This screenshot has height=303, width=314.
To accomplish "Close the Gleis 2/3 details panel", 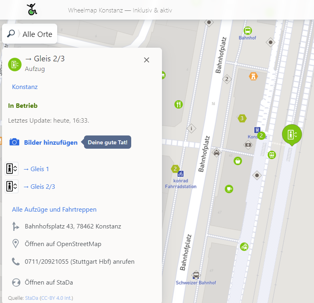I will (146, 60).
